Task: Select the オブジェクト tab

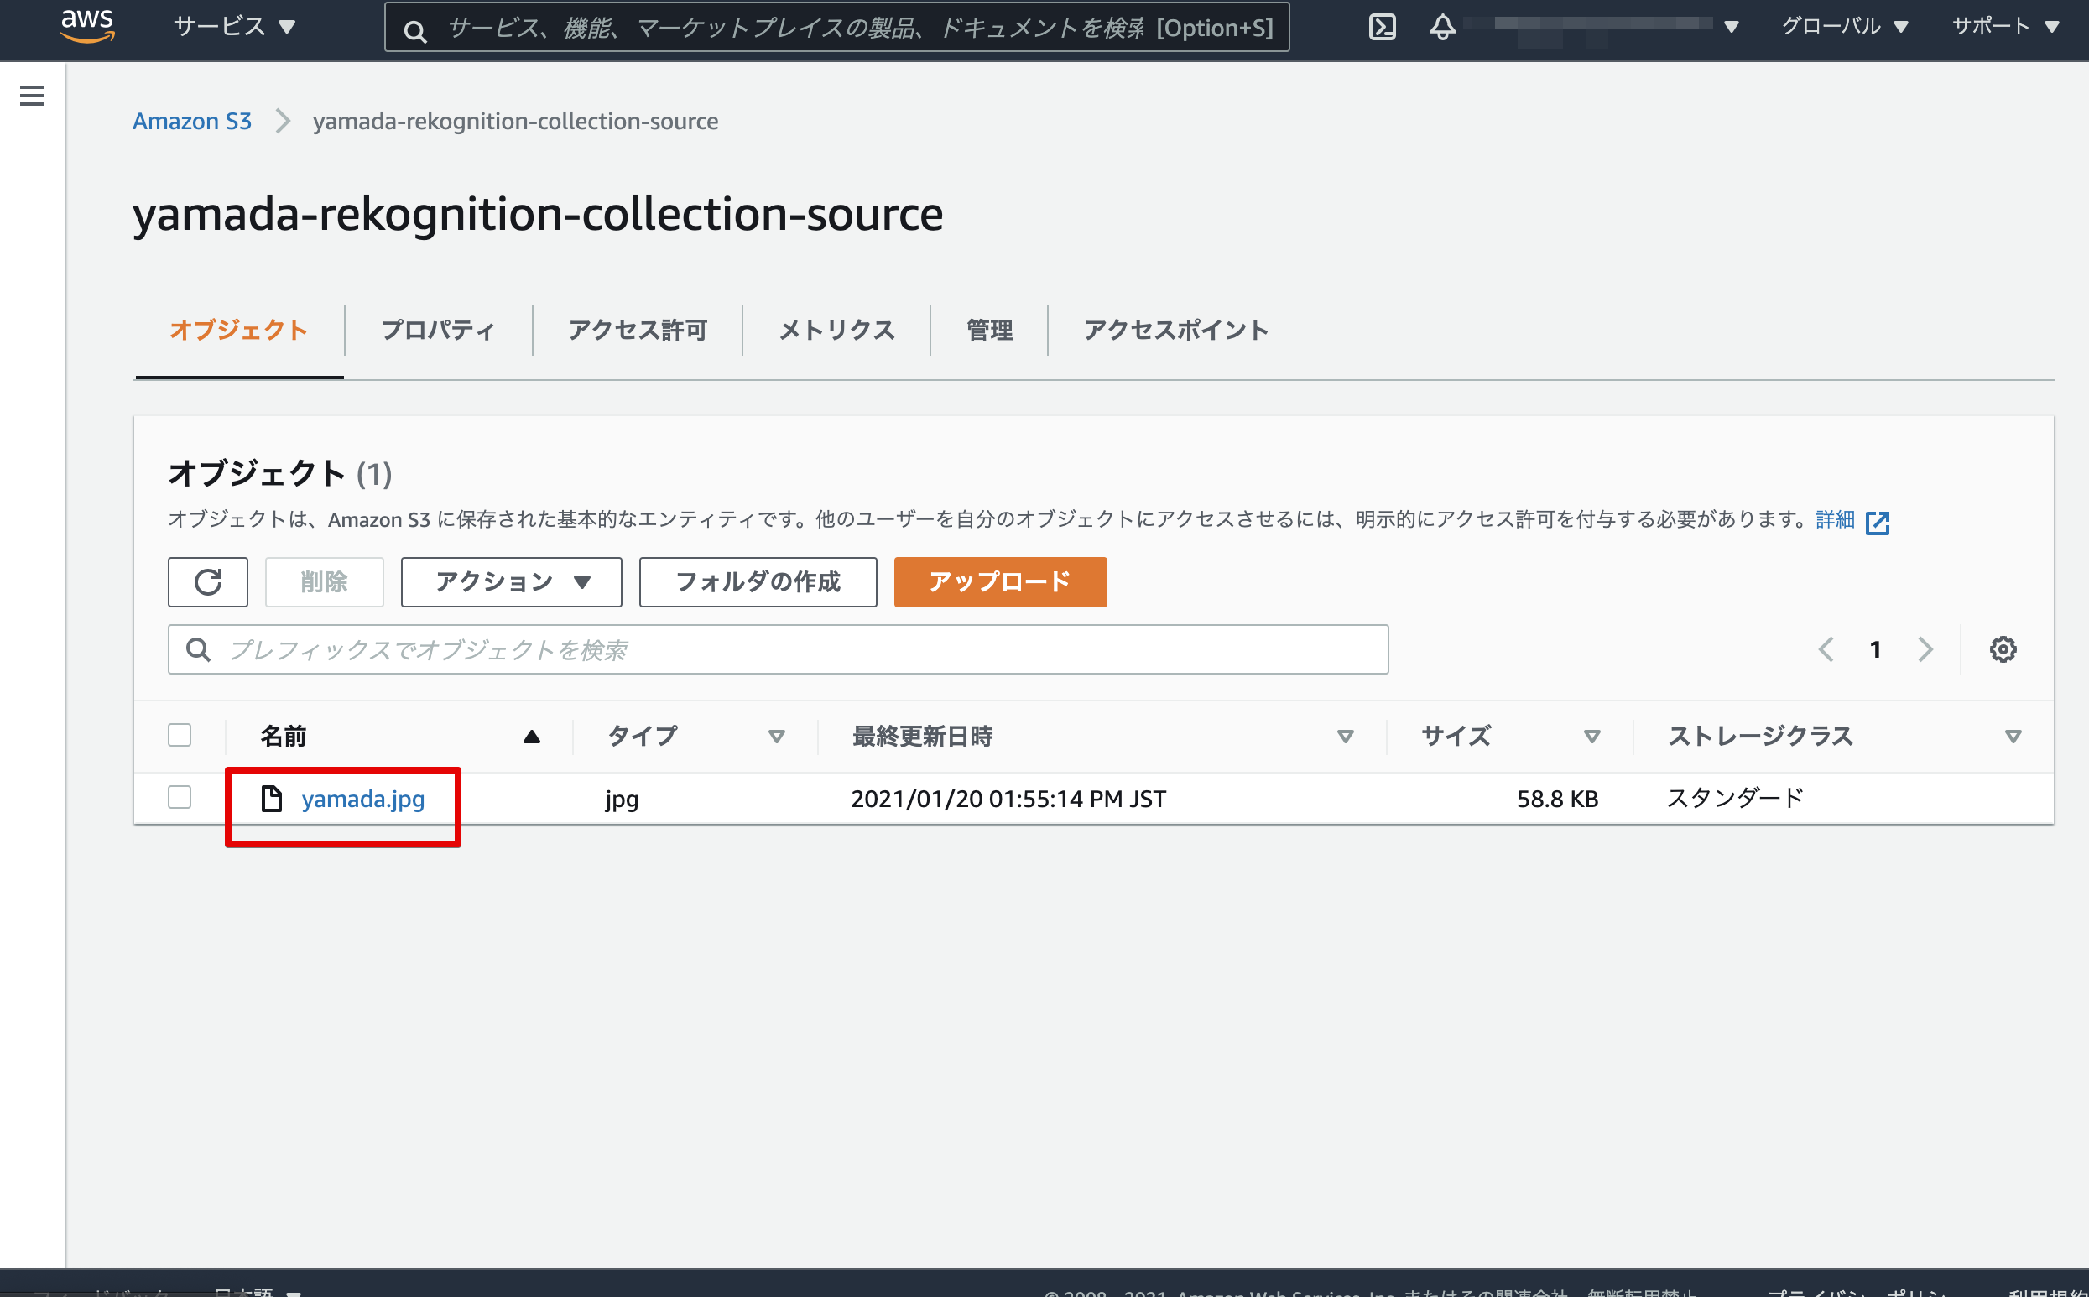Action: point(238,331)
